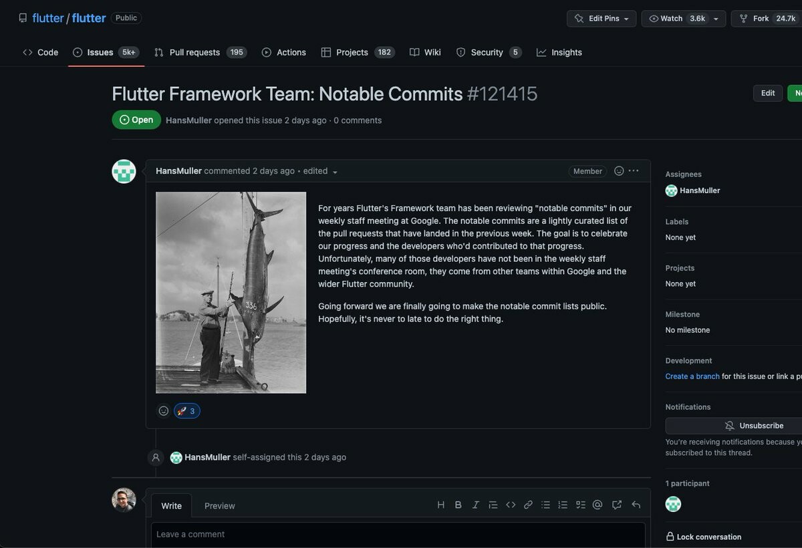
Task: Switch to the Write tab
Action: point(171,506)
